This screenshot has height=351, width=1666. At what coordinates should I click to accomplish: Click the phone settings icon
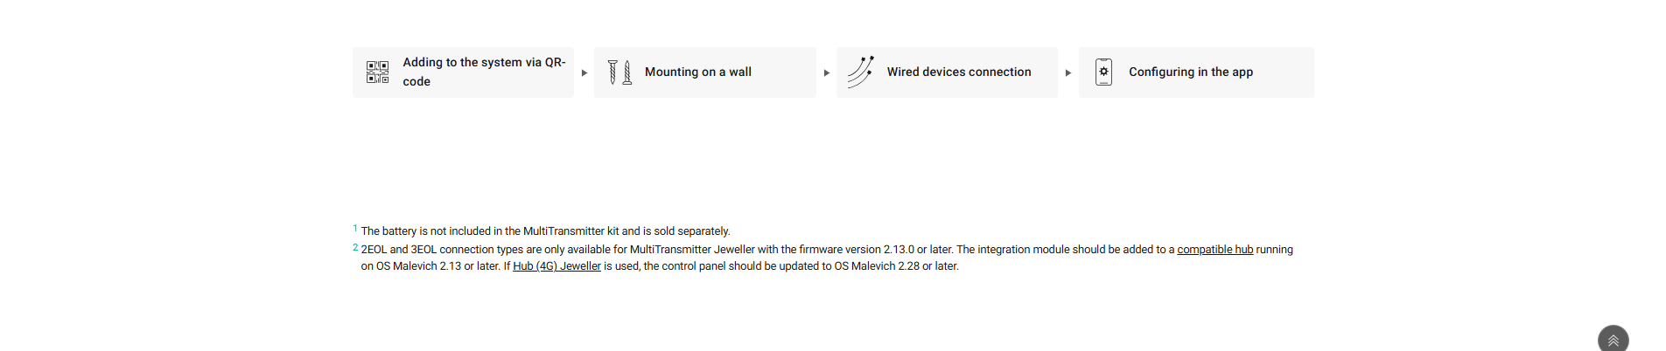(1103, 72)
